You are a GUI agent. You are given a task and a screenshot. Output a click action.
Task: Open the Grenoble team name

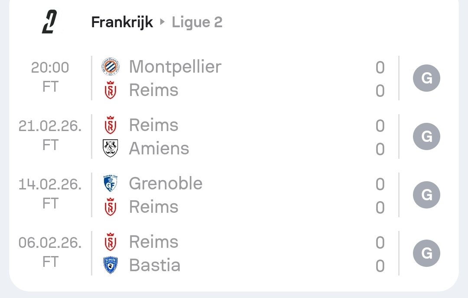[x=166, y=183]
